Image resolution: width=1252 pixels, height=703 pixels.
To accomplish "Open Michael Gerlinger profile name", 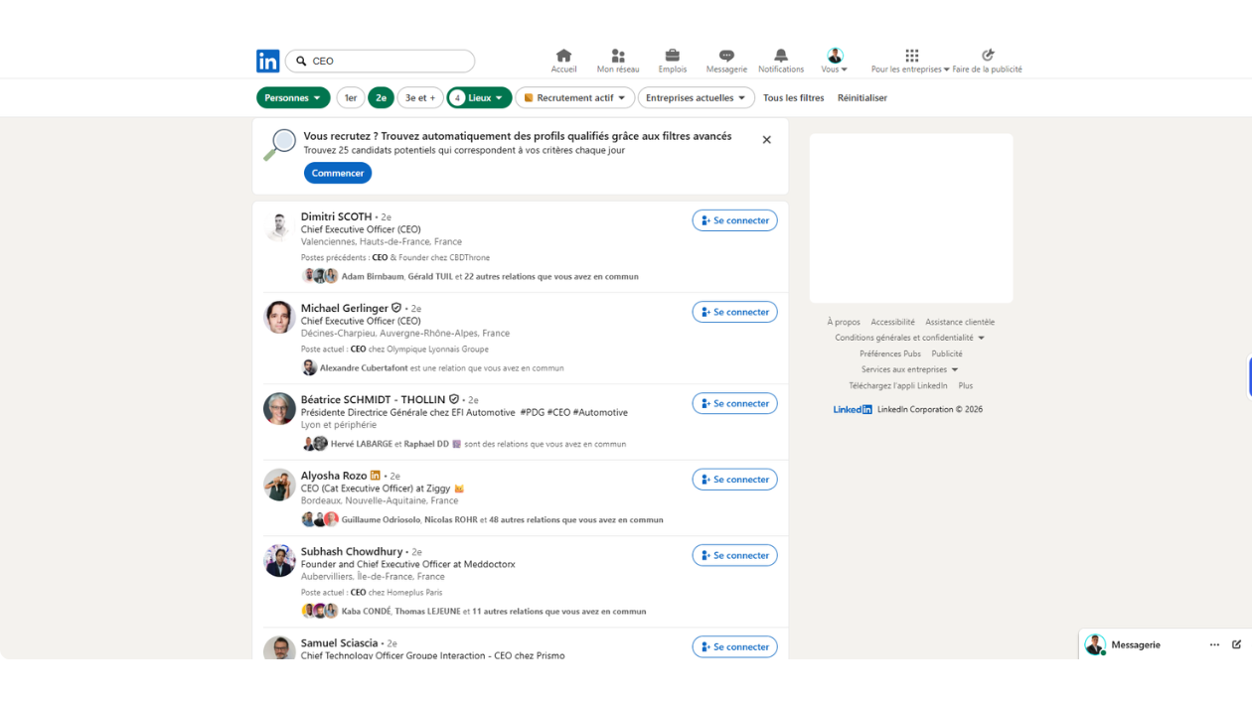I will click(x=345, y=308).
